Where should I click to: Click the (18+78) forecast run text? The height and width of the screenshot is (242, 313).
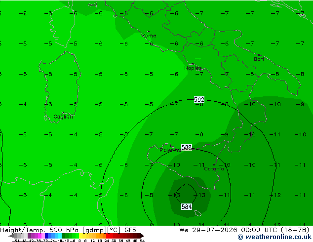click(295, 230)
